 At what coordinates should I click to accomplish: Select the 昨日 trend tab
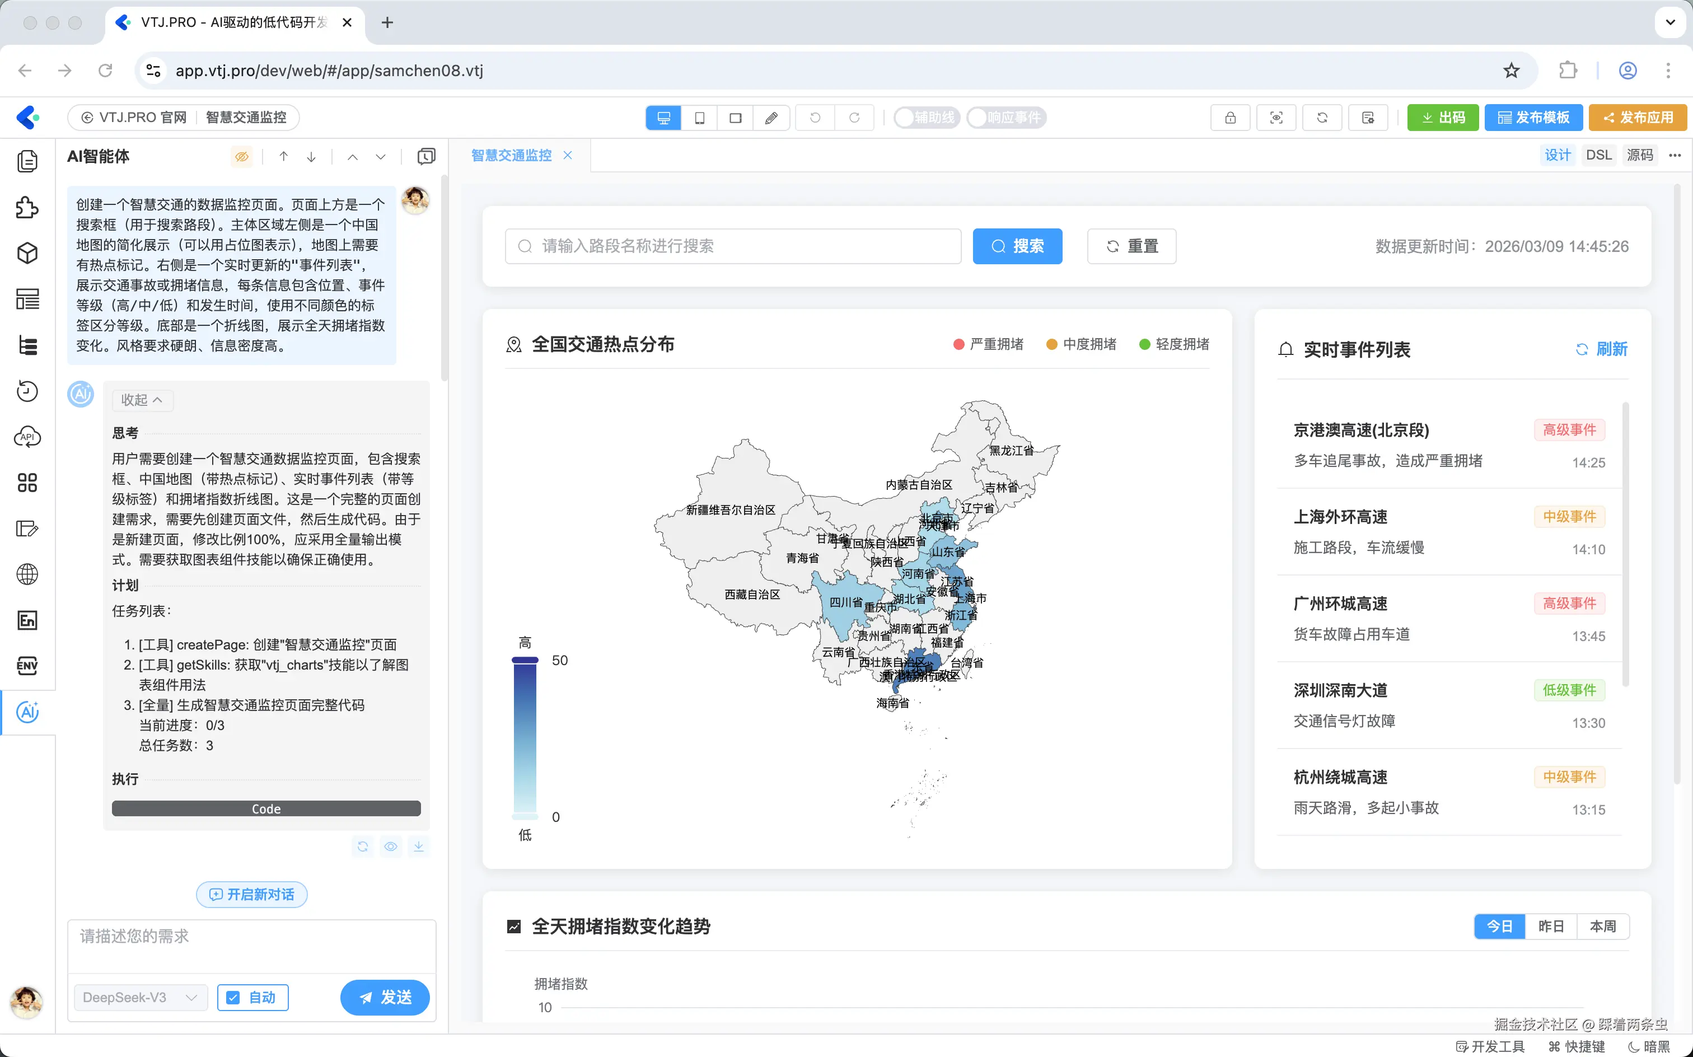point(1550,926)
